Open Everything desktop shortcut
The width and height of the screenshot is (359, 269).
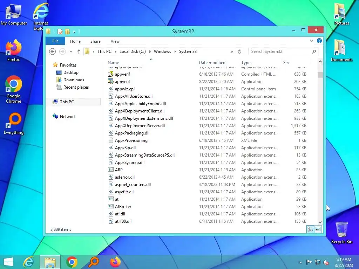(14, 124)
